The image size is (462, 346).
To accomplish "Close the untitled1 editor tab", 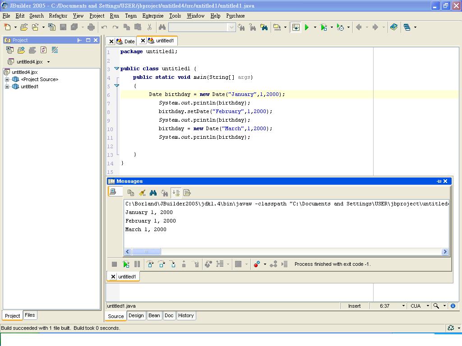I will [143, 41].
